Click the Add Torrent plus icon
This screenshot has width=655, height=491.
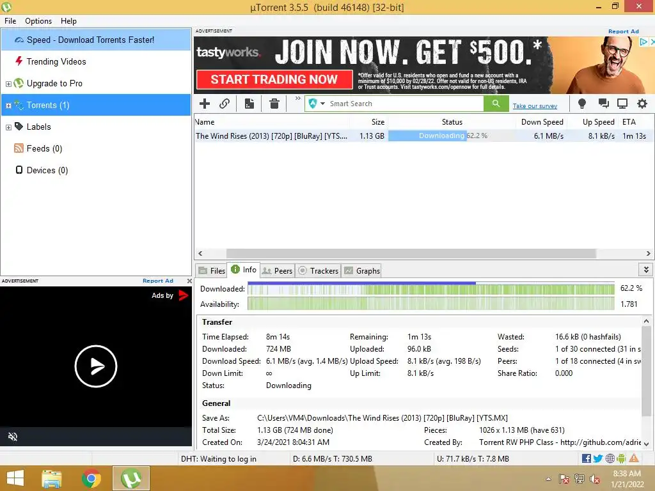205,104
